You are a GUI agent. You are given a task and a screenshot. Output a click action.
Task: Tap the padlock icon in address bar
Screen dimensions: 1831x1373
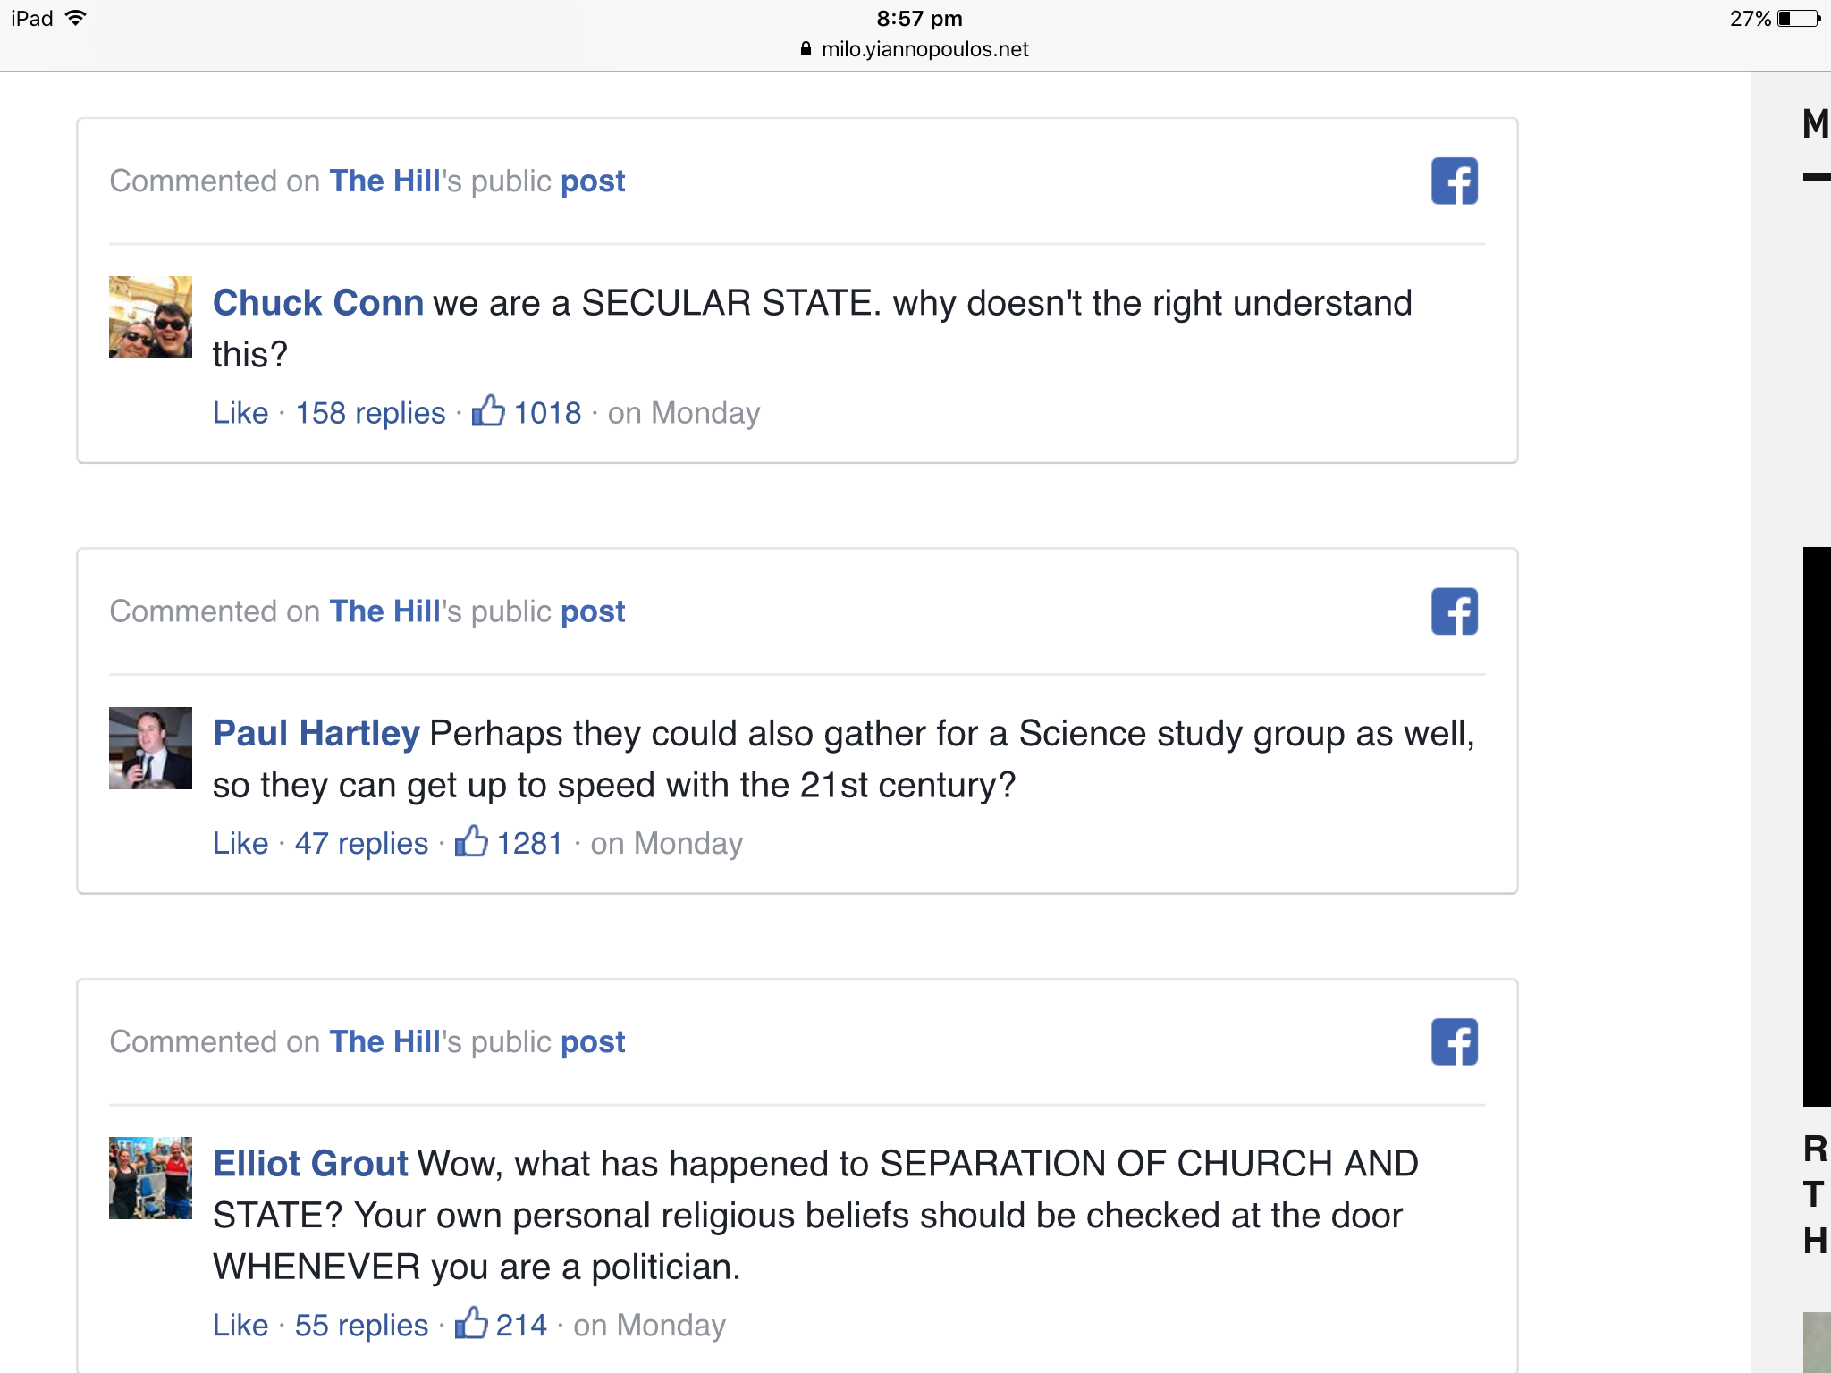point(806,49)
